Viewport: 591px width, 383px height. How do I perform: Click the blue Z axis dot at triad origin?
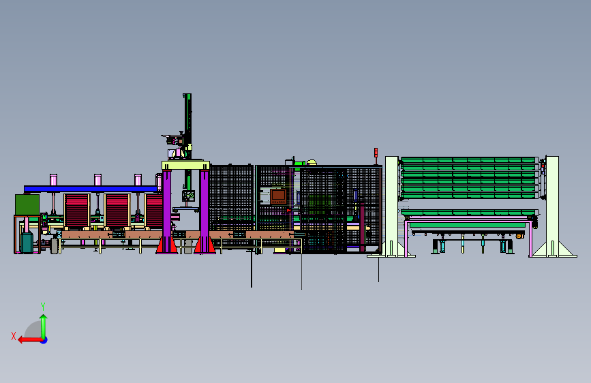(44, 340)
